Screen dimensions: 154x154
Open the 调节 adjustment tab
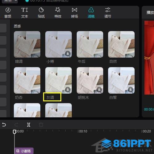[108, 13]
